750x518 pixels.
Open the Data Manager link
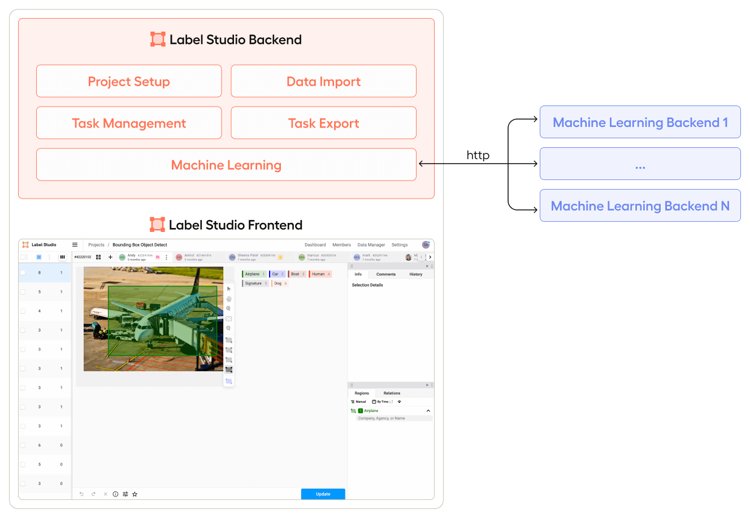371,244
